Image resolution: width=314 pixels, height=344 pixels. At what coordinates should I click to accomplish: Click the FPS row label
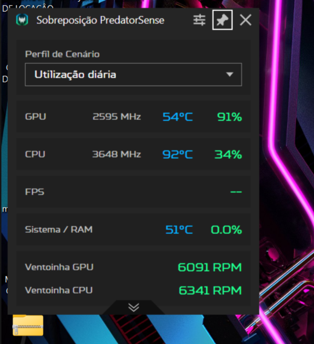coord(35,192)
